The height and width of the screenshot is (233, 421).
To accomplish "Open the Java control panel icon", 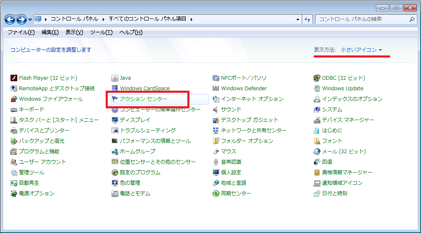I will click(x=115, y=78).
